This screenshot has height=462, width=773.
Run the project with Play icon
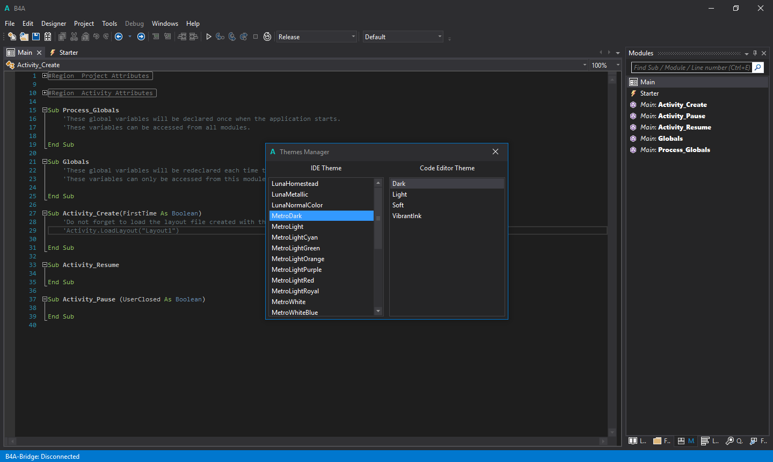[x=209, y=37]
